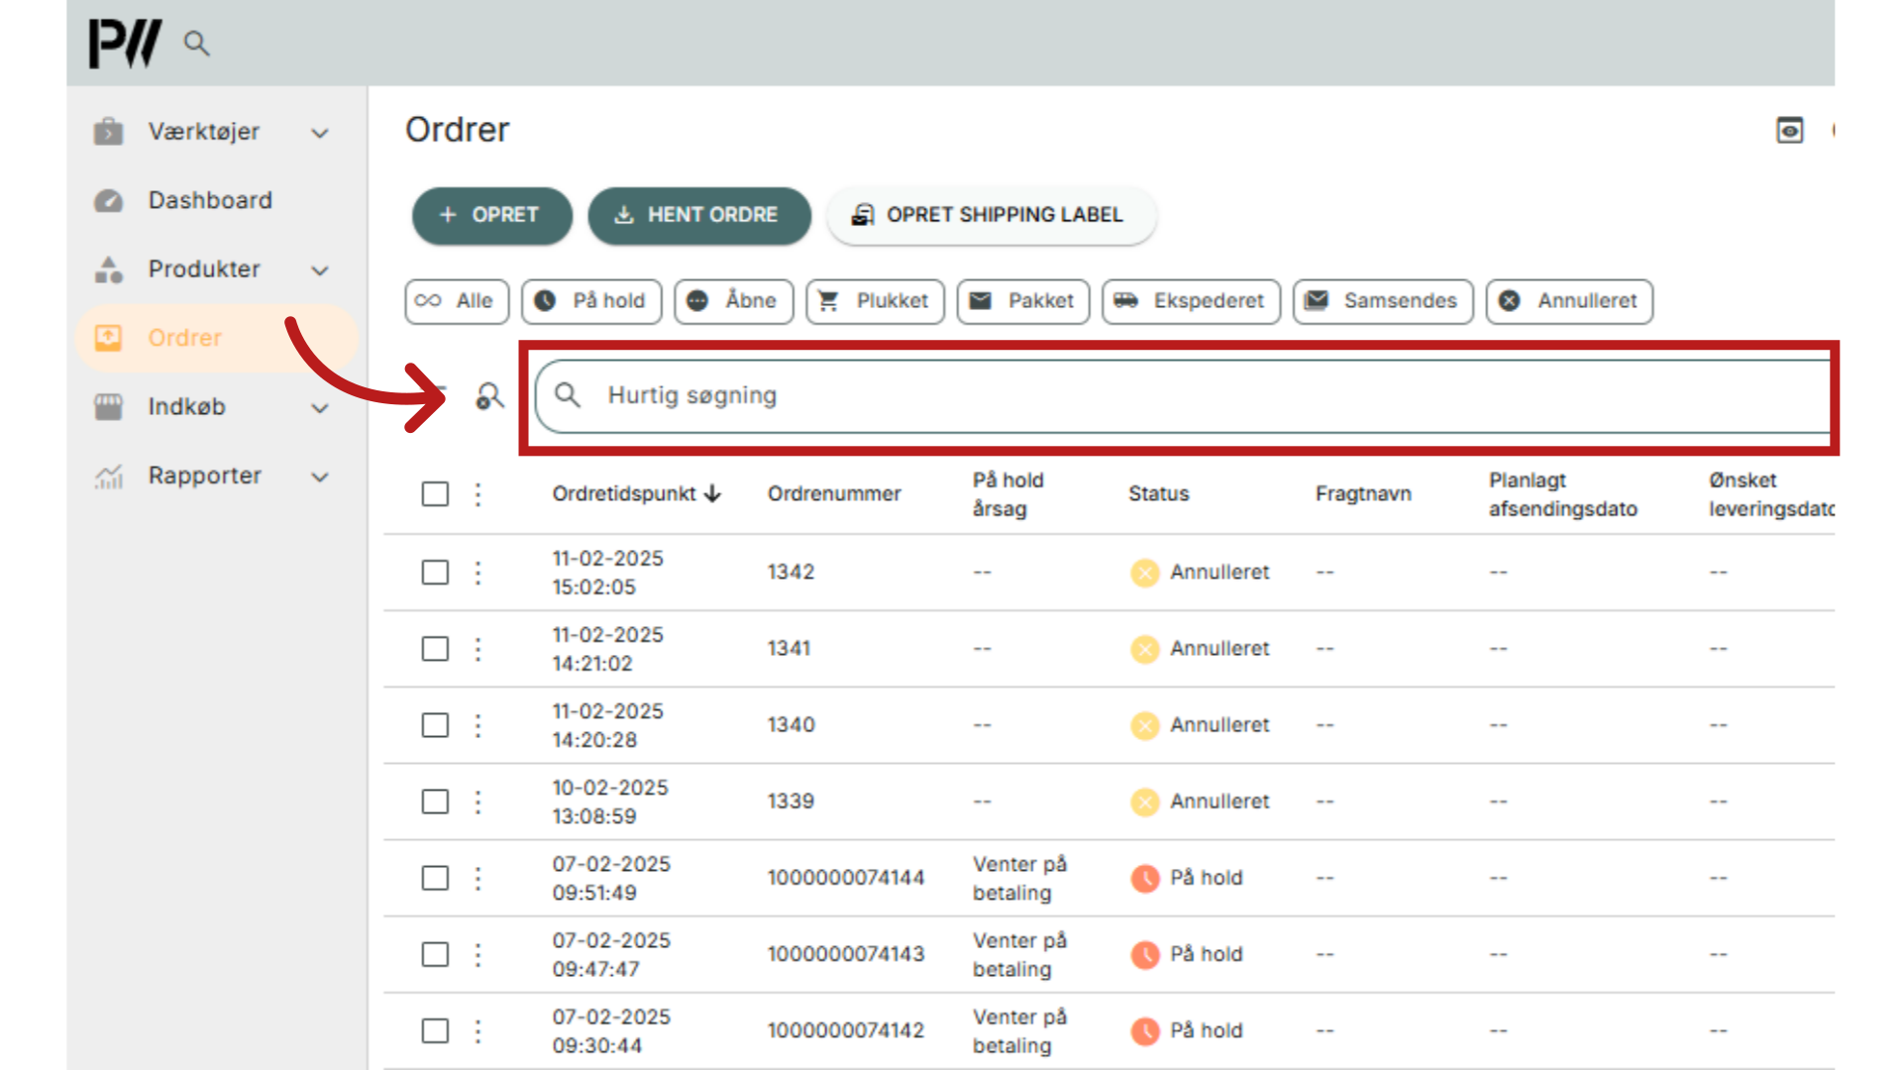Image resolution: width=1902 pixels, height=1070 pixels.
Task: Tick the select-all orders checkbox
Action: [435, 494]
